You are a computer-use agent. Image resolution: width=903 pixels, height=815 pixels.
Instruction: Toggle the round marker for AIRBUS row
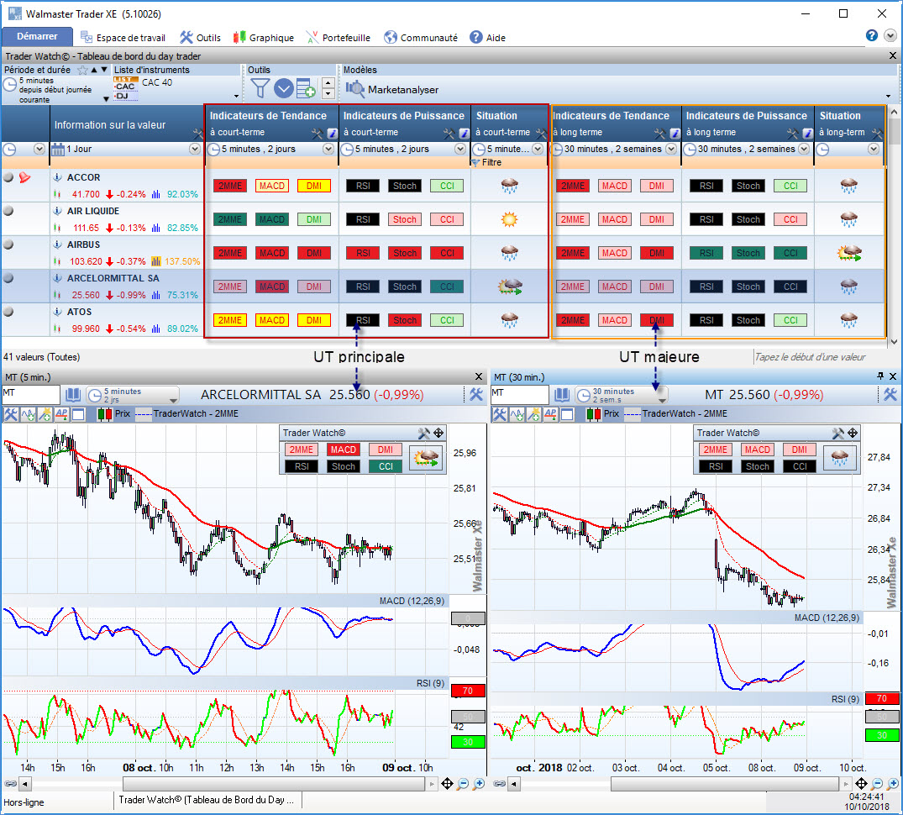[x=8, y=244]
